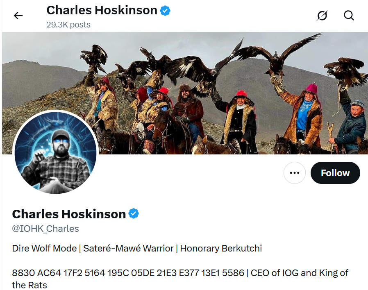The height and width of the screenshot is (290, 368).
Task: Follow Charles Hoskinson
Action: pos(335,173)
